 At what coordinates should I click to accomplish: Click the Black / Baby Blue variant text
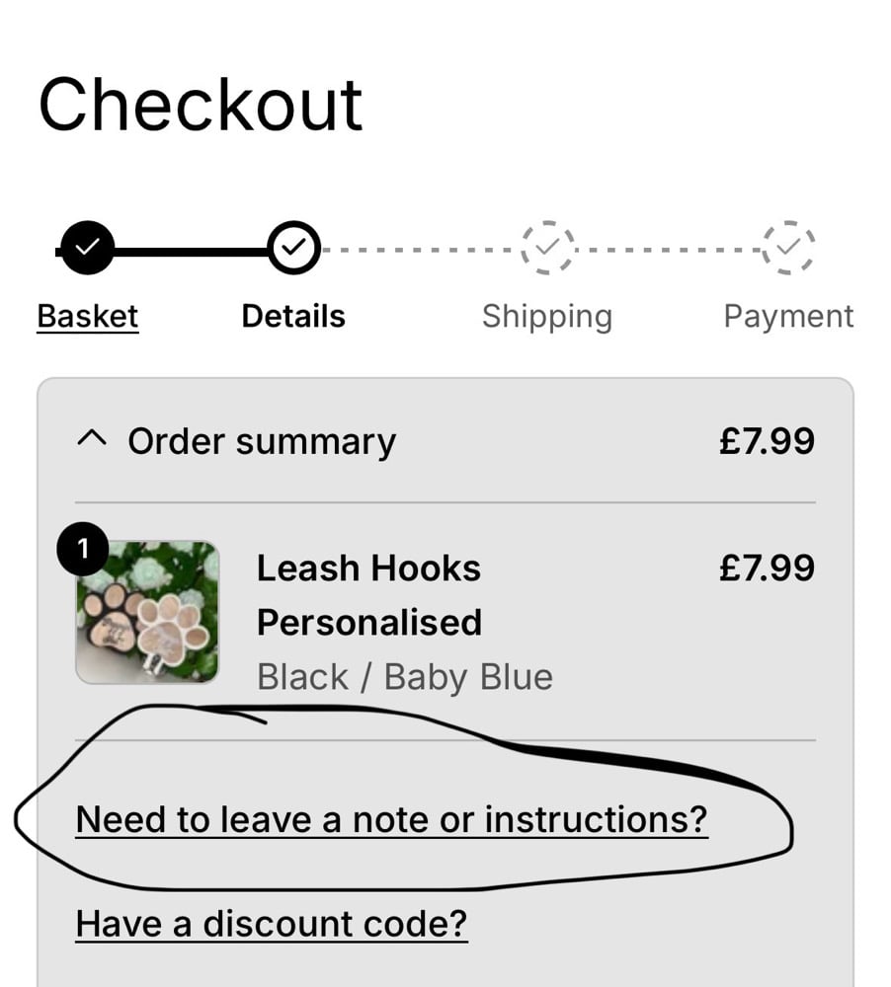pyautogui.click(x=405, y=677)
